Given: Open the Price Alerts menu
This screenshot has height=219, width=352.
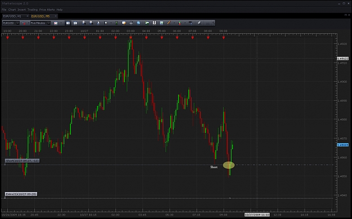Looking at the screenshot, I should pos(47,10).
